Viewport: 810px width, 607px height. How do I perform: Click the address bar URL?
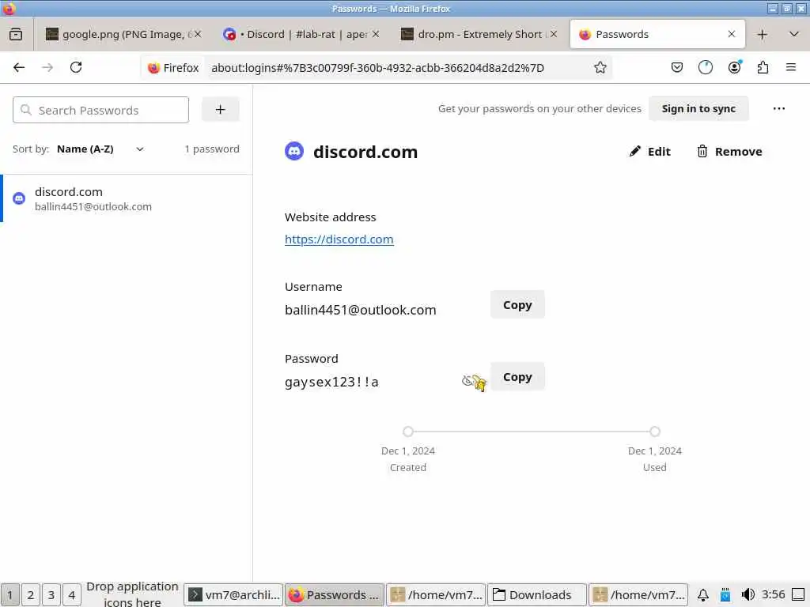point(377,68)
